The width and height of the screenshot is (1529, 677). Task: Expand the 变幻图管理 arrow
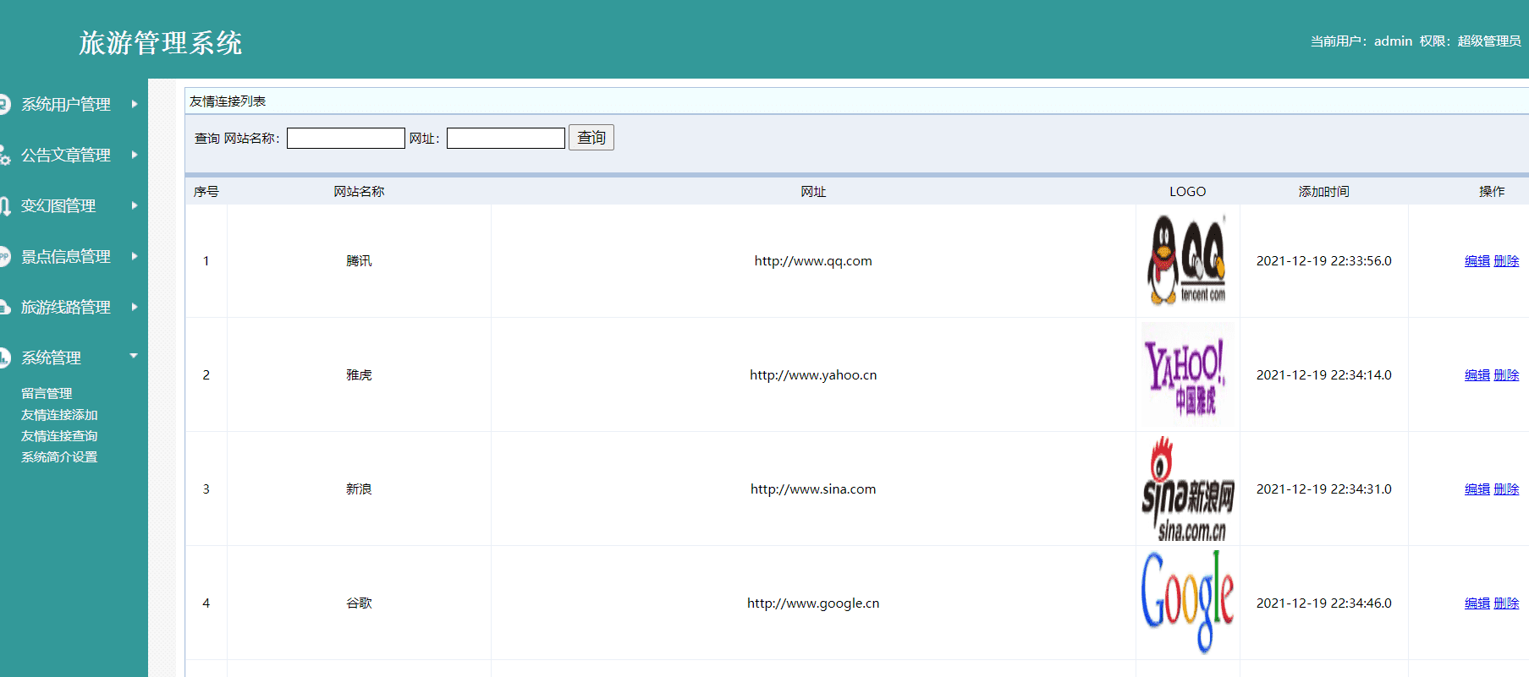135,205
